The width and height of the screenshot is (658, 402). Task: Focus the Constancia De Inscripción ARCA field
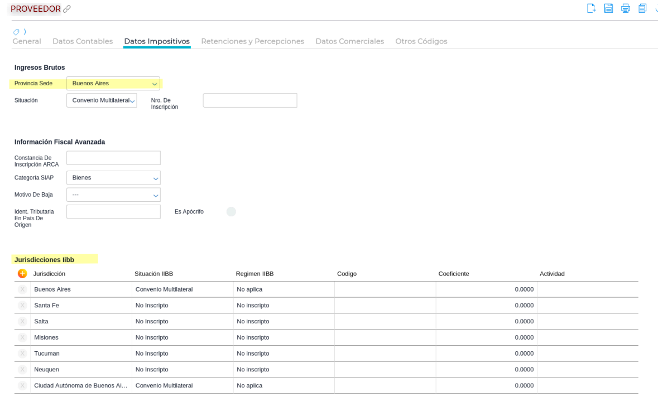tap(113, 158)
